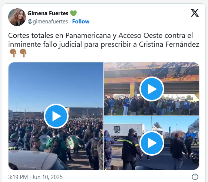Play the video with the MSC truck
Viewport: 208px width, 182px height.
[x=152, y=143]
